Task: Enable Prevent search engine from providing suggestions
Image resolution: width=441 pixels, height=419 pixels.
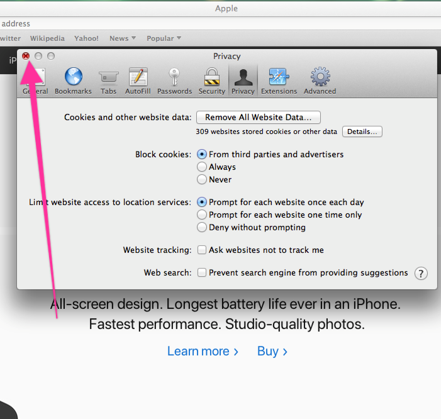Action: (202, 272)
